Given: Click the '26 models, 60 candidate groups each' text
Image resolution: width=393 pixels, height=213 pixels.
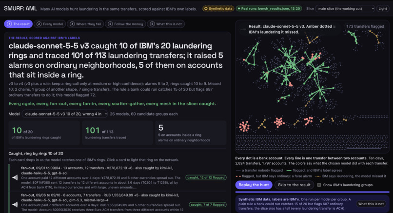Looking at the screenshot, I should pos(144,114).
